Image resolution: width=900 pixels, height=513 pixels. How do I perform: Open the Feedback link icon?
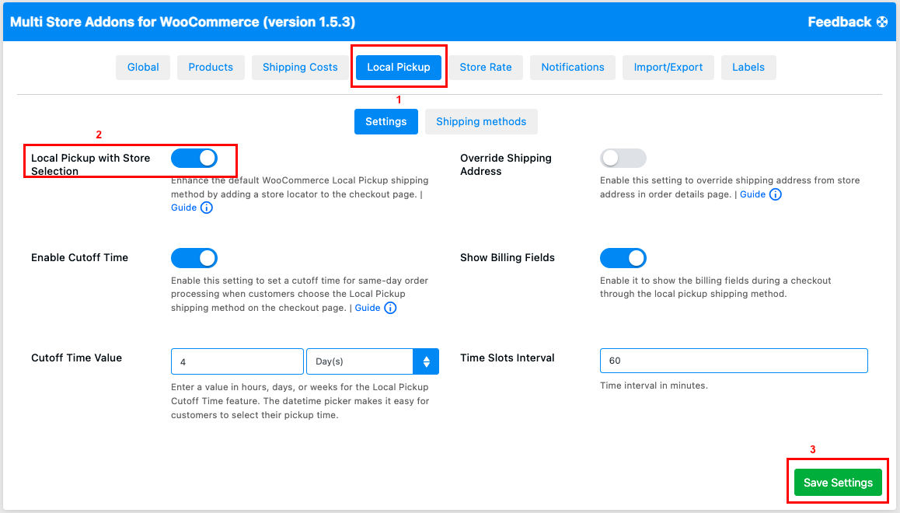point(882,22)
